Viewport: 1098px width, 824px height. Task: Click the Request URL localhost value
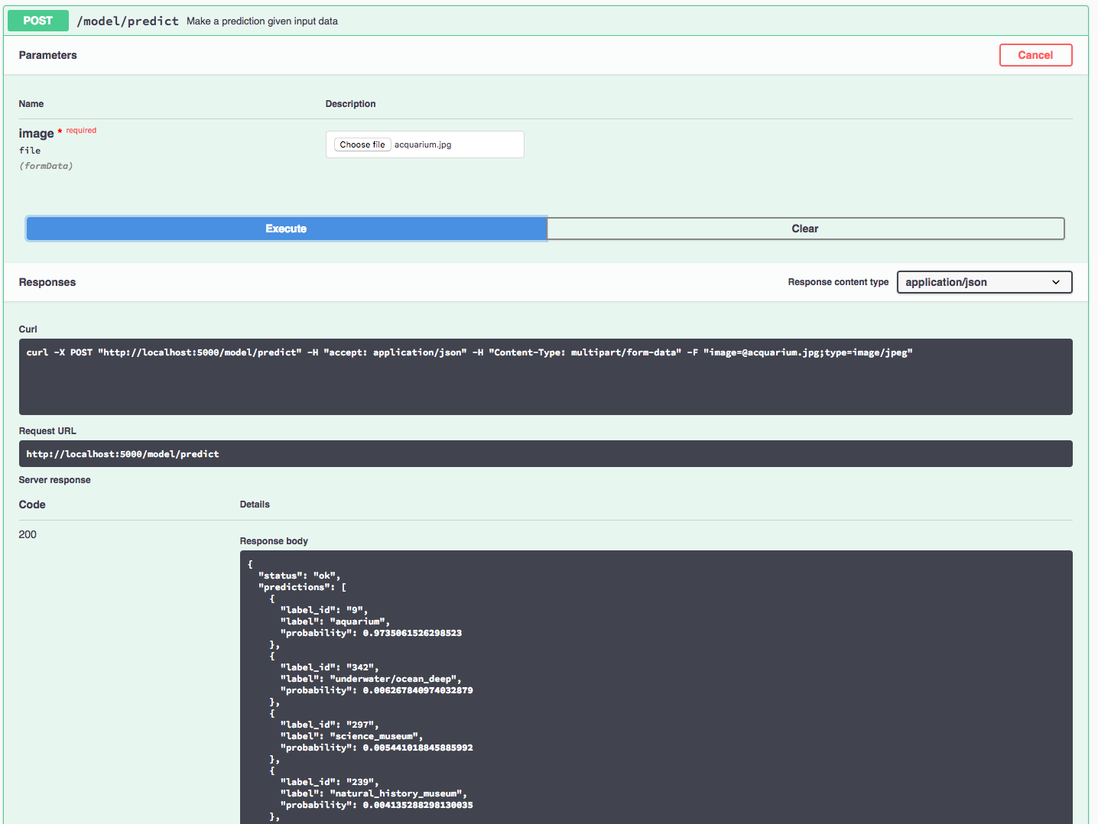coord(123,454)
